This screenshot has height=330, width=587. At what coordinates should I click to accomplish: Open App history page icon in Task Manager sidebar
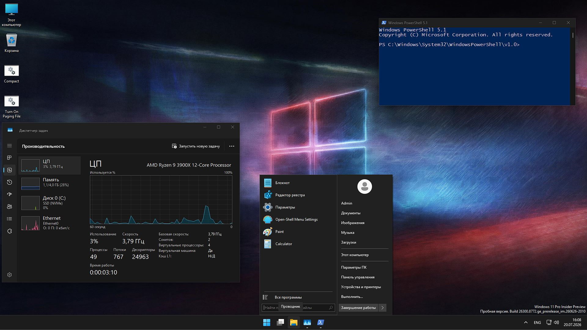click(x=9, y=182)
